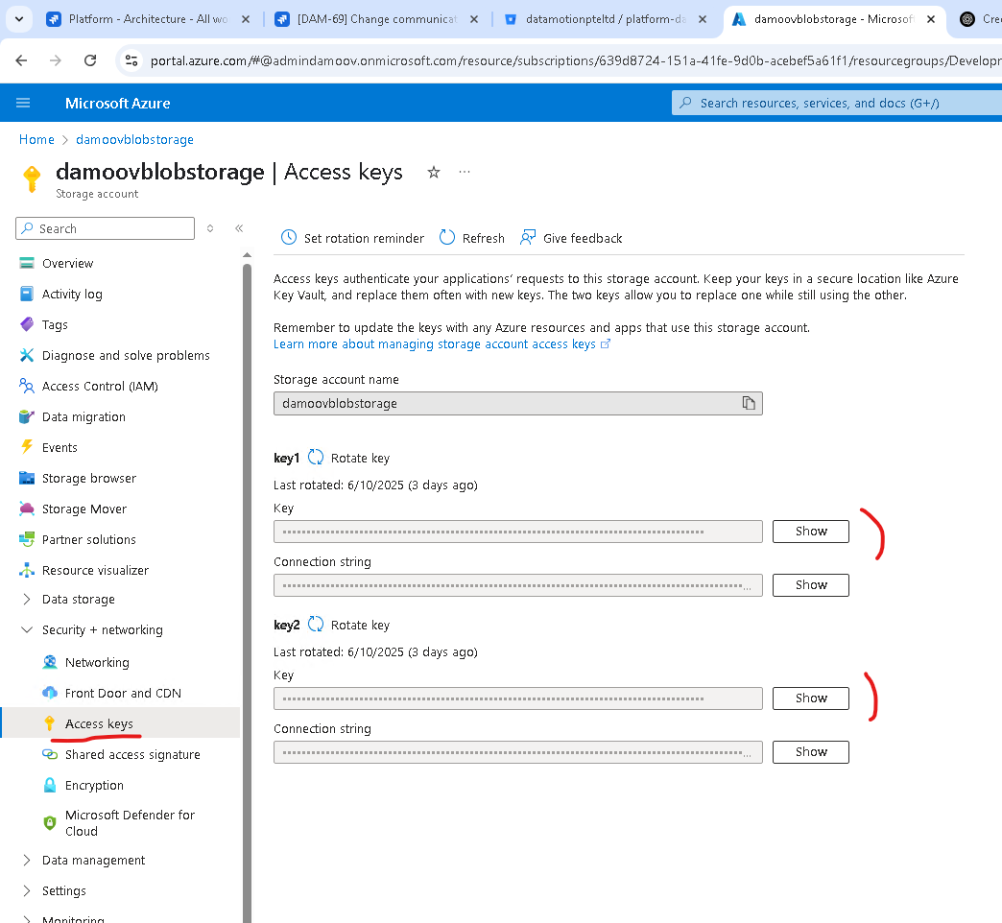Image resolution: width=1002 pixels, height=923 pixels.
Task: Show the key2 Connection string
Action: coord(811,752)
